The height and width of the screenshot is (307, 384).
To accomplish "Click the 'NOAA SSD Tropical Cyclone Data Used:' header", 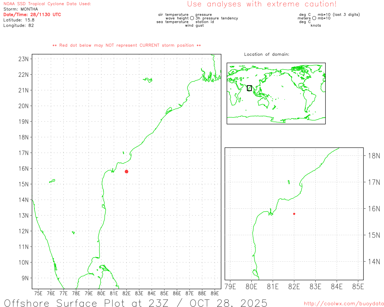I will [x=47, y=4].
